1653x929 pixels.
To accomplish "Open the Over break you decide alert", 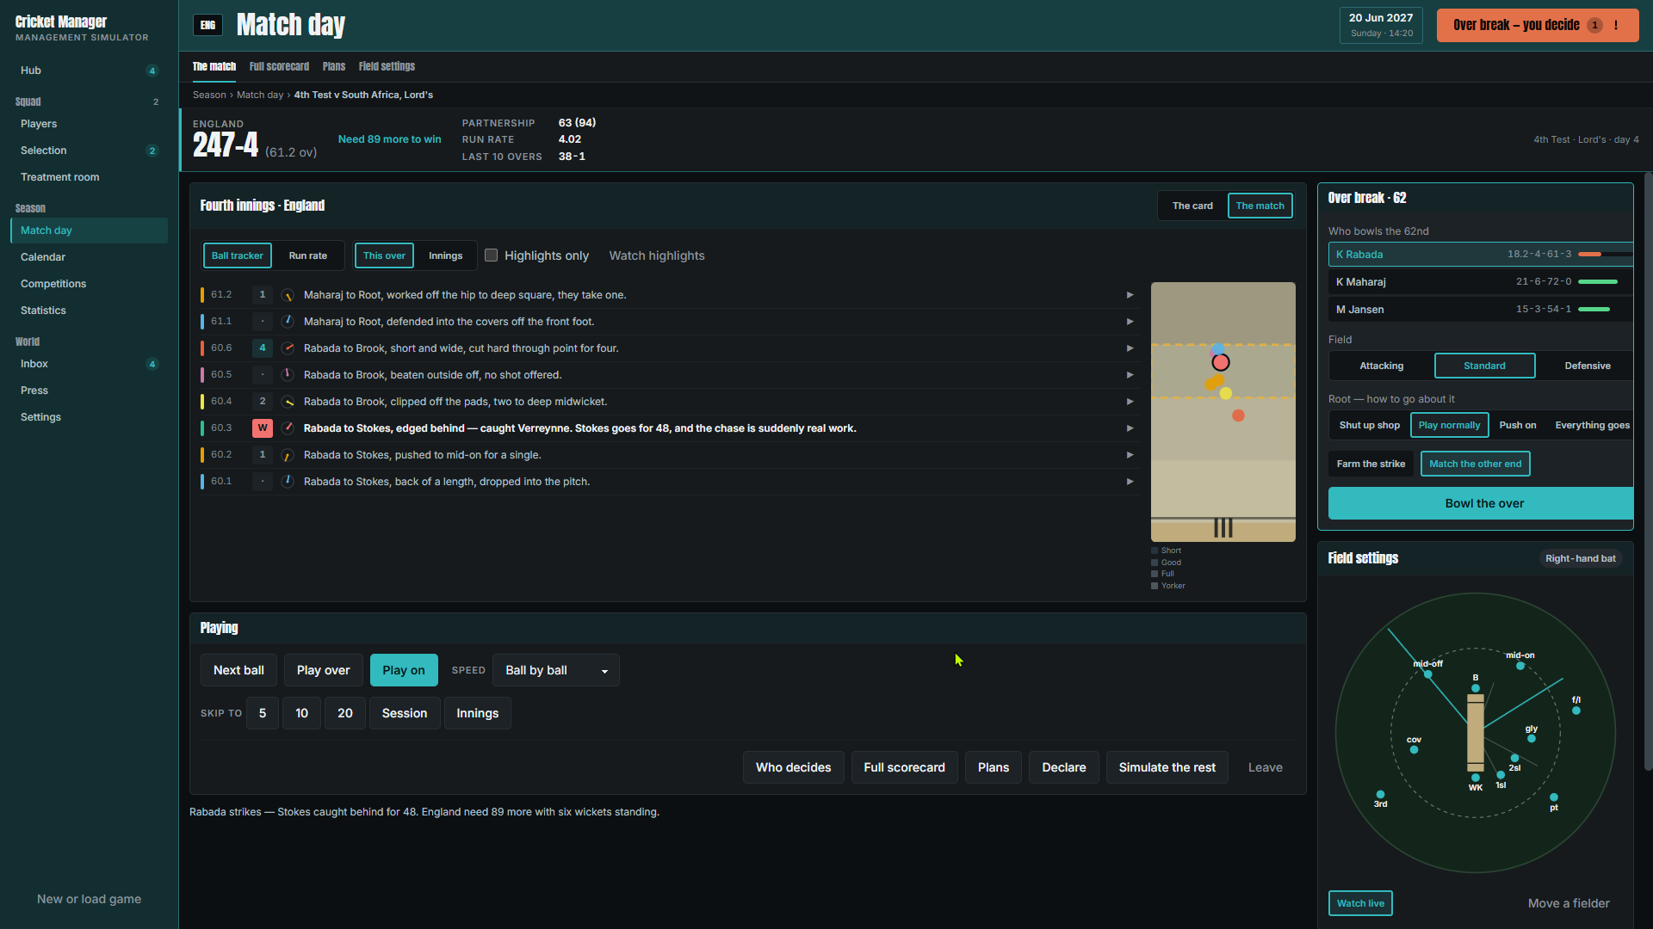I will tap(1538, 25).
